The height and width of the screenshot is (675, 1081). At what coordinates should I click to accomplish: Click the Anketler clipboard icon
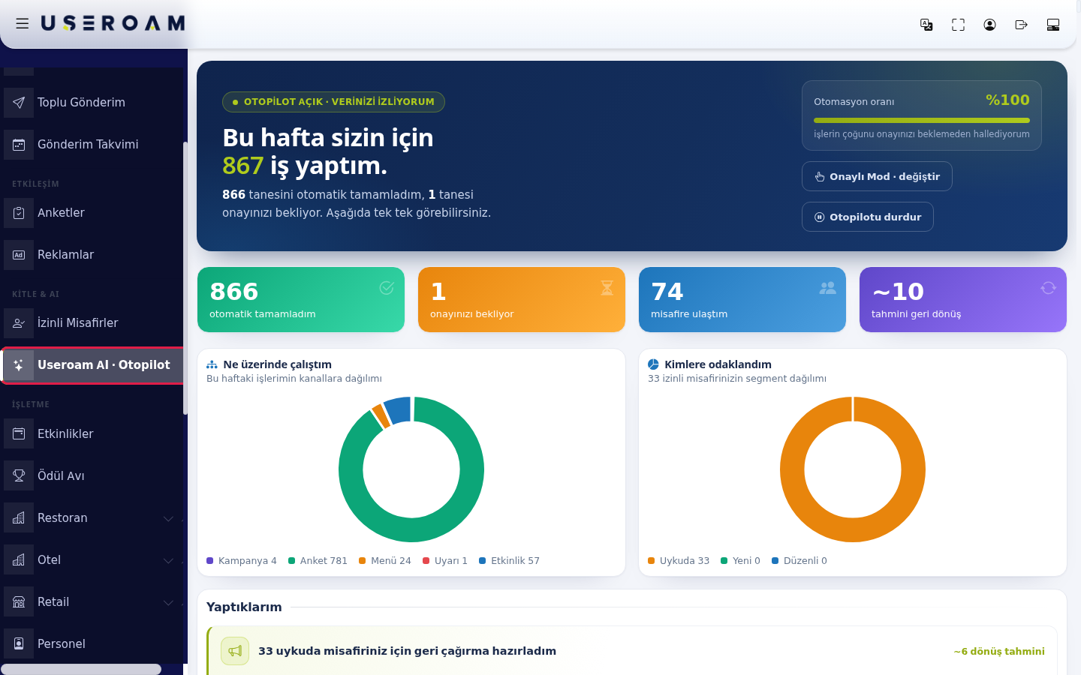19,213
